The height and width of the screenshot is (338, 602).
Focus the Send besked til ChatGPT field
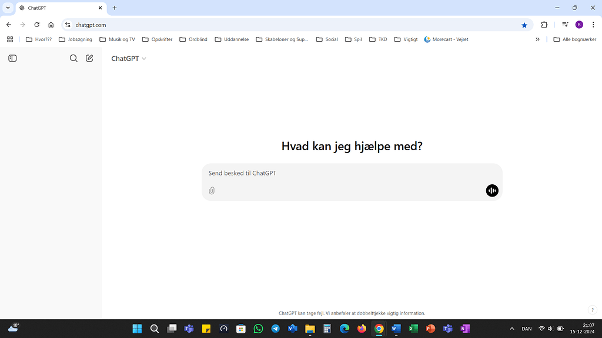tap(352, 173)
